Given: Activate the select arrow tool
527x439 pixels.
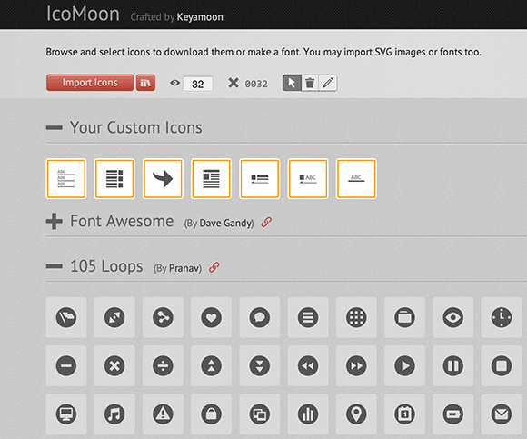Looking at the screenshot, I should (292, 83).
